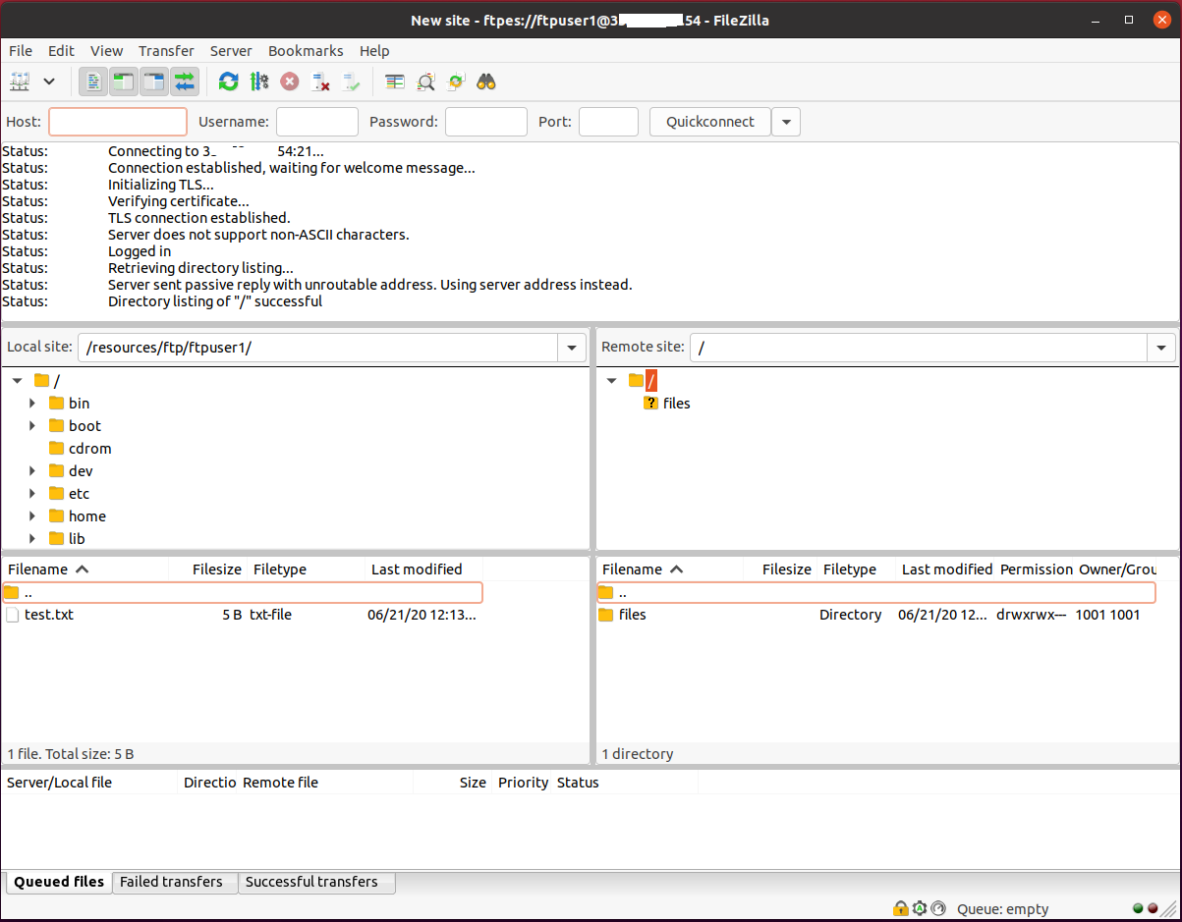The image size is (1182, 922).
Task: Go to remote parent directory entry
Action: (x=876, y=593)
